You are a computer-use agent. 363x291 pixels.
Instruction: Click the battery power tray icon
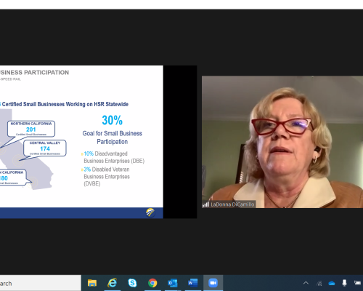(358, 283)
